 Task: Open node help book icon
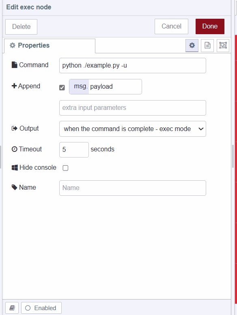pyautogui.click(x=12, y=308)
